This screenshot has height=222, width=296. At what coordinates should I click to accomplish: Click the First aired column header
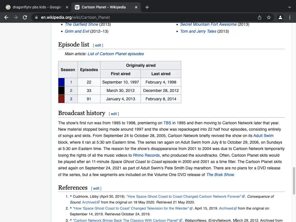coord(121,74)
